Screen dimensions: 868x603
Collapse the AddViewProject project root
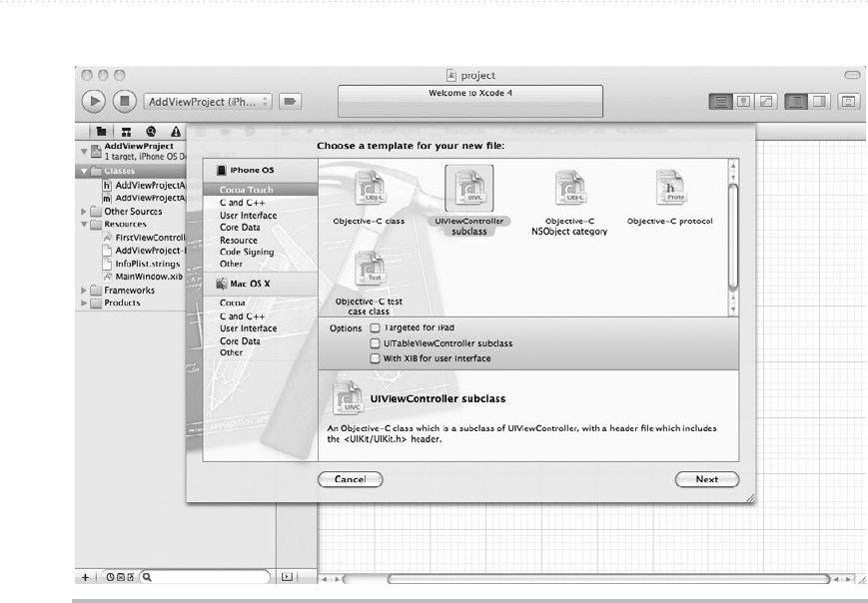pyautogui.click(x=84, y=151)
